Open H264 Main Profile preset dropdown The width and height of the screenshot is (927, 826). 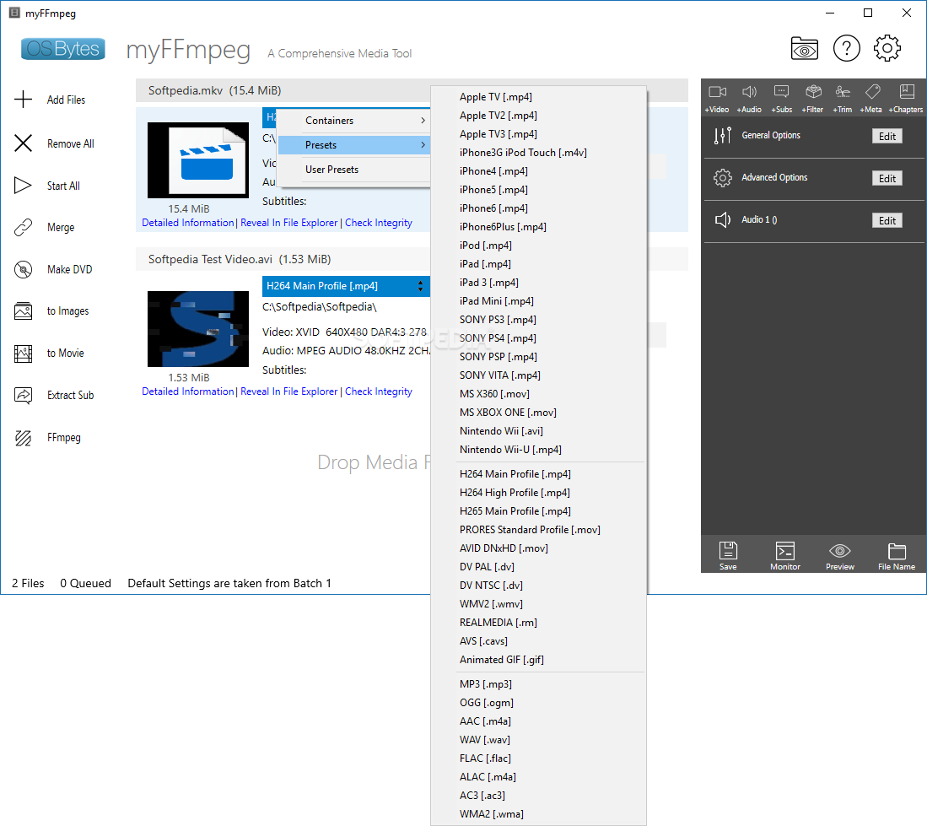point(346,286)
